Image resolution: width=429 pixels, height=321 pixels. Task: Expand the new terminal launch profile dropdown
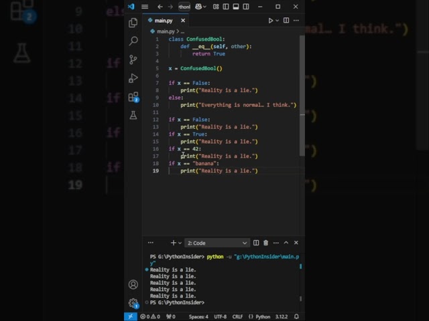point(180,243)
